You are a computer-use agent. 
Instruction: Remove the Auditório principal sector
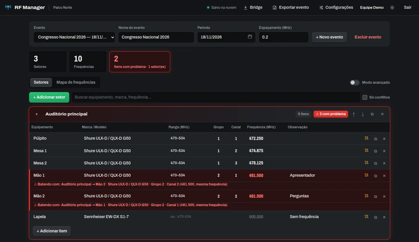tap(382, 114)
